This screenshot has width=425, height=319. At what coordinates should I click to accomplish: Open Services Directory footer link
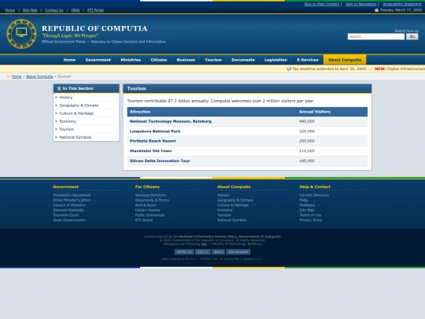pyautogui.click(x=150, y=195)
